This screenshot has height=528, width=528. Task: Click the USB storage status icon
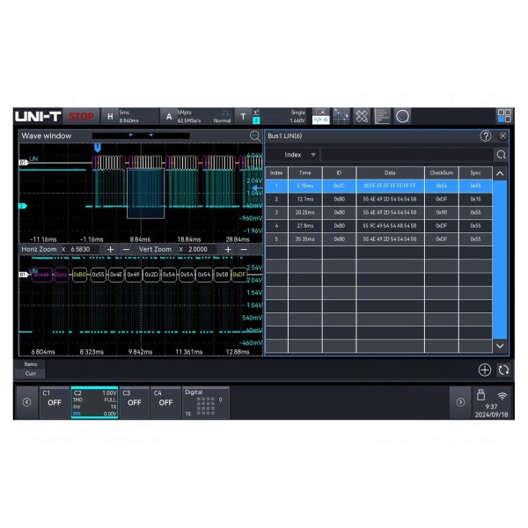click(x=480, y=395)
